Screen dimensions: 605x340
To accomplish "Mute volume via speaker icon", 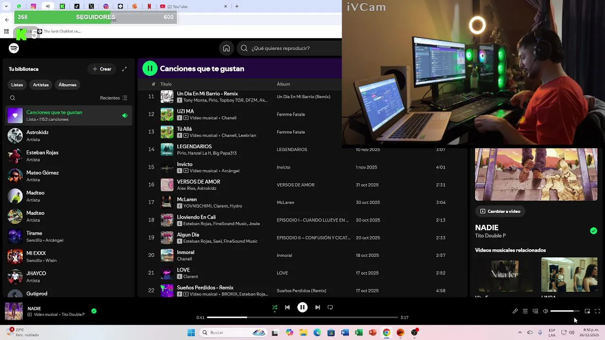I will (x=545, y=311).
